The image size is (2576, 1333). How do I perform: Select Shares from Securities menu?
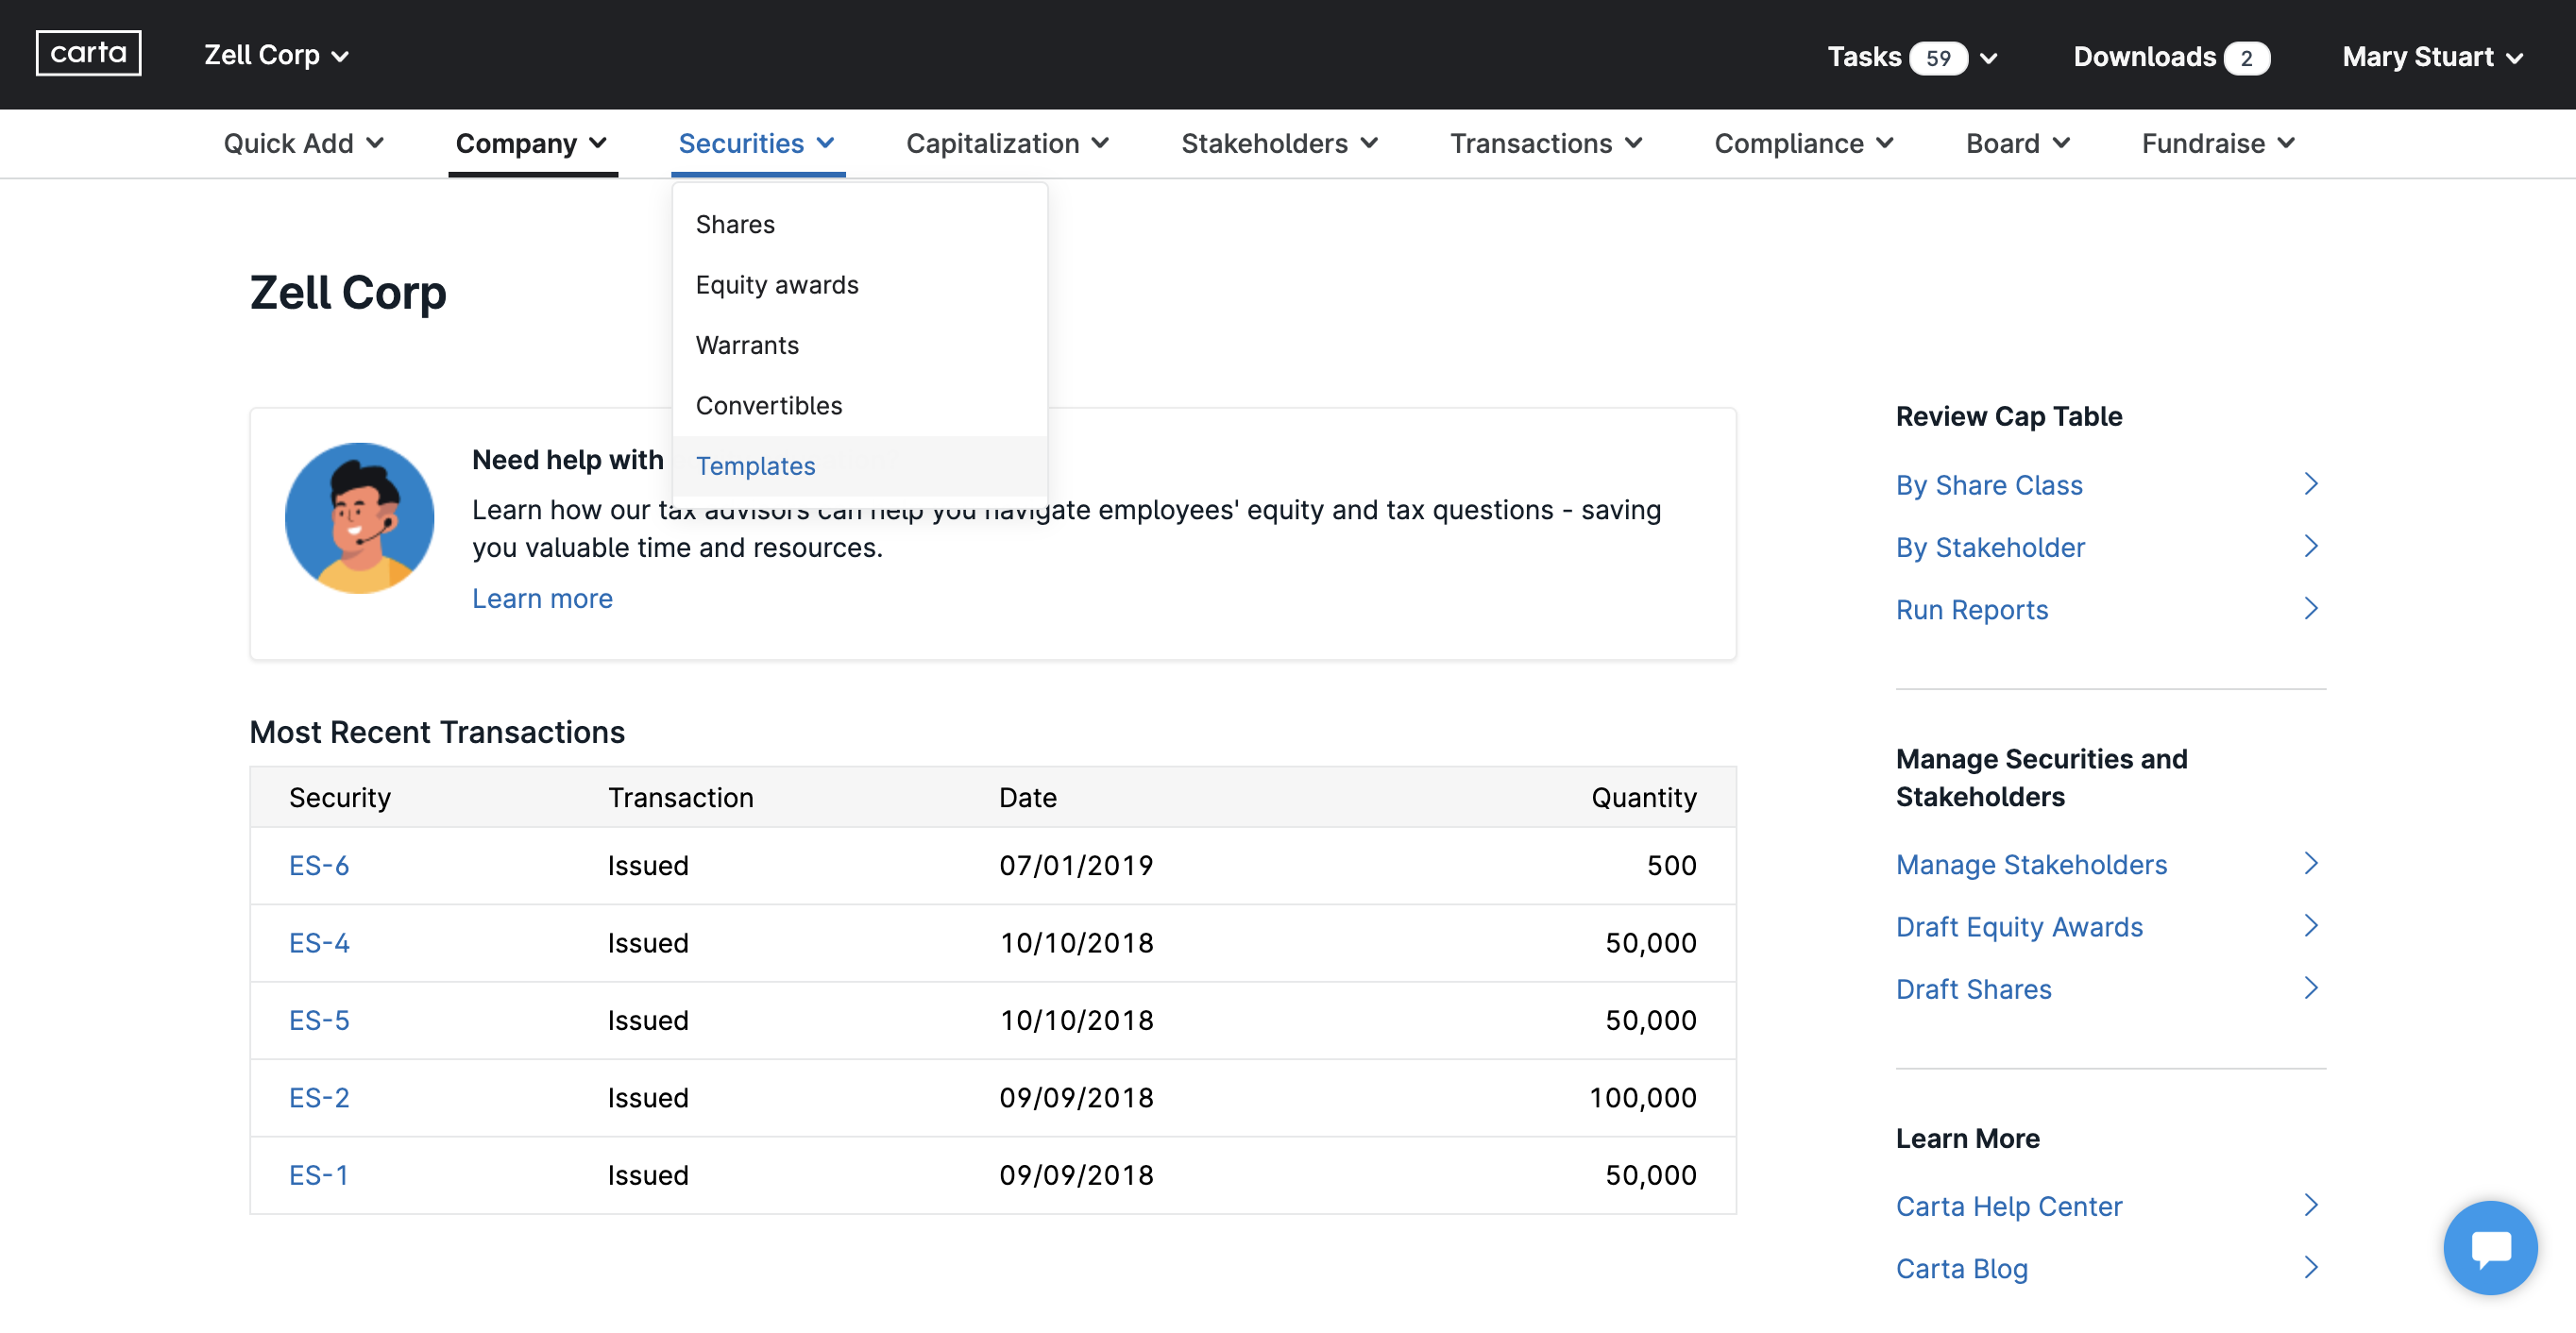coord(860,224)
